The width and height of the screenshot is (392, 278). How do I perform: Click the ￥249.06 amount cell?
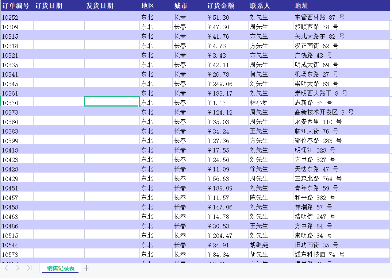pyautogui.click(x=220, y=84)
